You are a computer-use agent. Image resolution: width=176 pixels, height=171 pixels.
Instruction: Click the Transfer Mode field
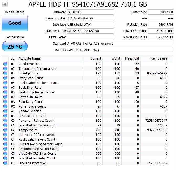pos(90,31)
